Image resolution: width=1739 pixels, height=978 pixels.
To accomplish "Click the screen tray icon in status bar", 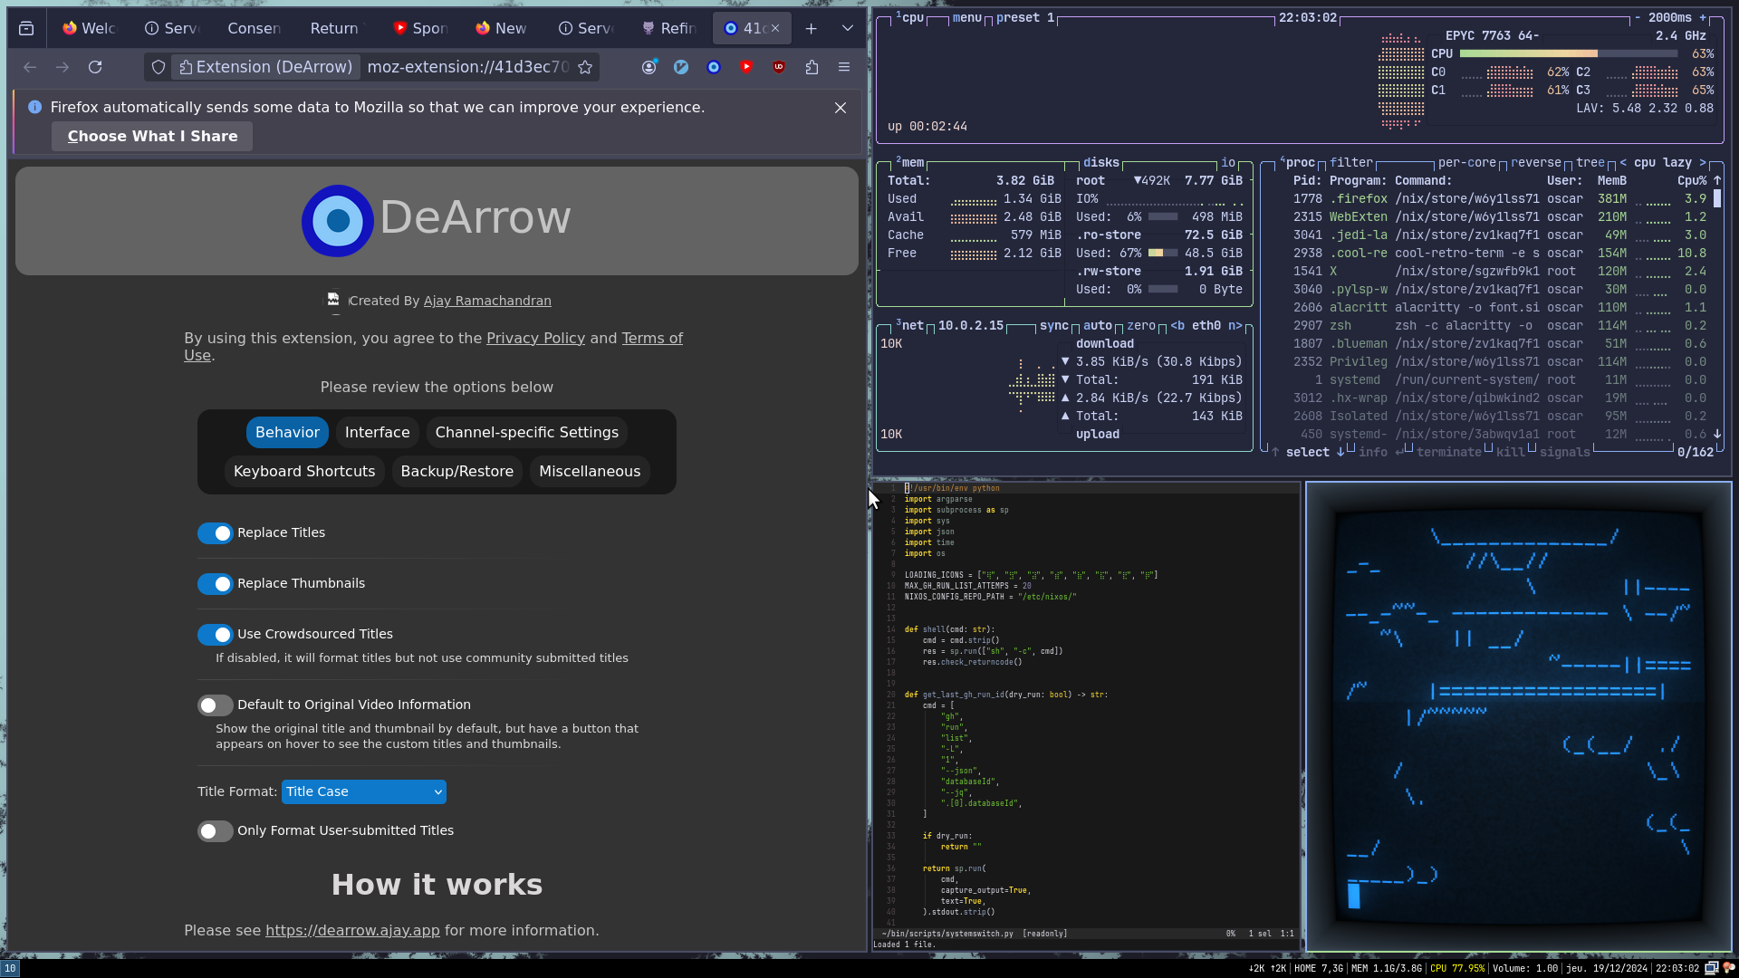I will 1711,968.
